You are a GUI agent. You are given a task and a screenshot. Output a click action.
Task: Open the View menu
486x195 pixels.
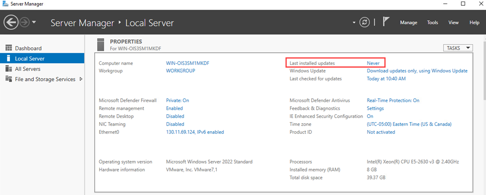tap(454, 22)
